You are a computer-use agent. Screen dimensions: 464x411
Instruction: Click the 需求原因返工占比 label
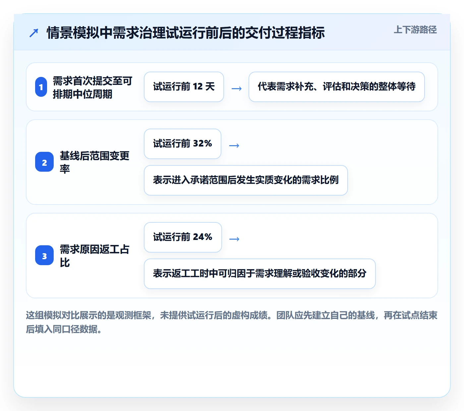[94, 256]
